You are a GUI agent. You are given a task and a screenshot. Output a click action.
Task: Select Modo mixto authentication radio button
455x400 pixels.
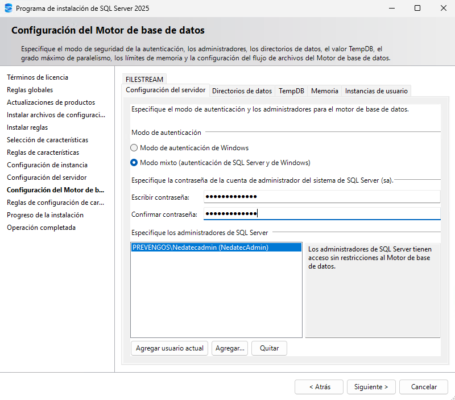[x=134, y=163]
